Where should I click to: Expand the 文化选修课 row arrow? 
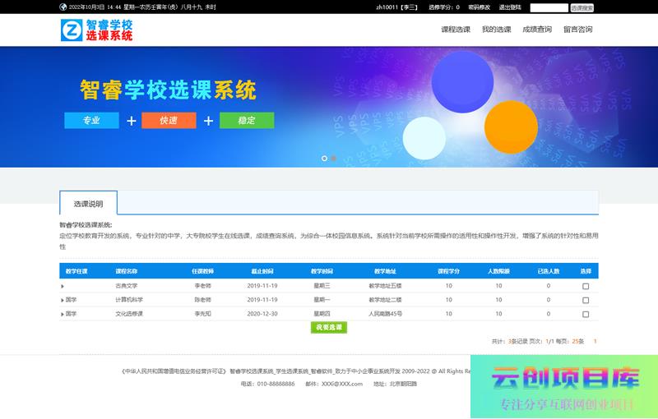coord(63,314)
